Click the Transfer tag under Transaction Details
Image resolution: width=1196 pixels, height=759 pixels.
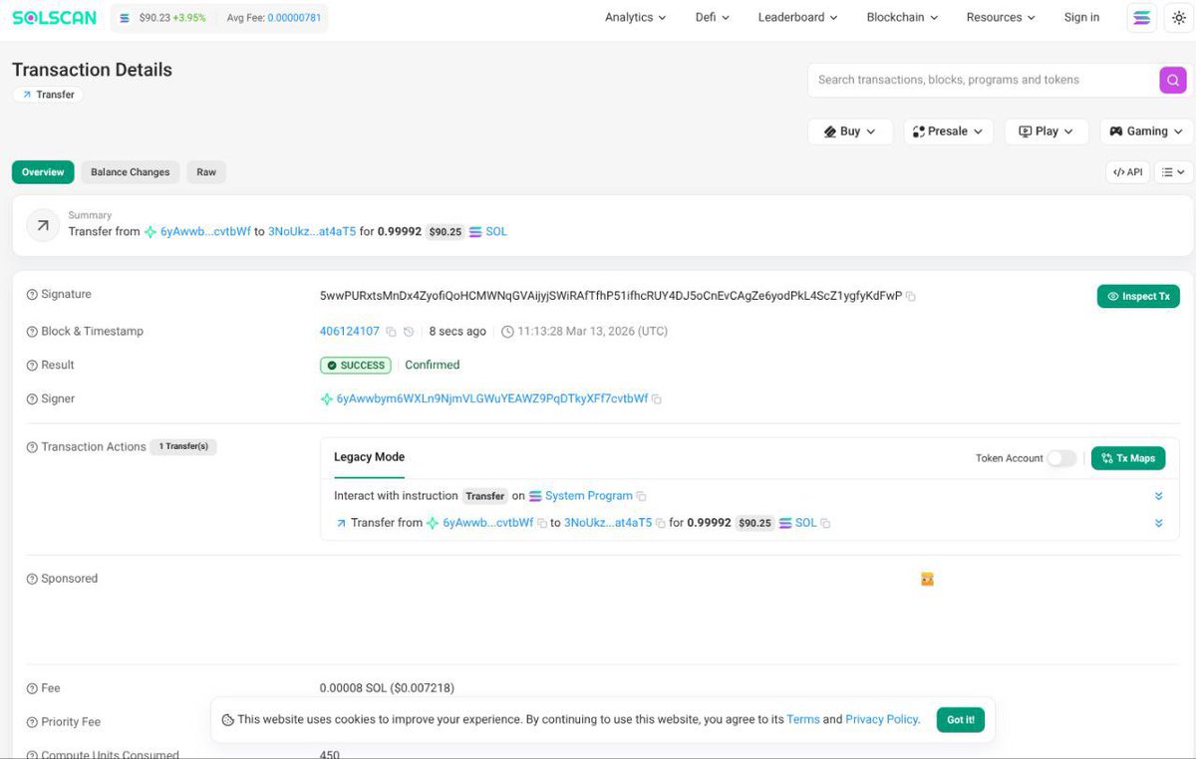(x=48, y=95)
